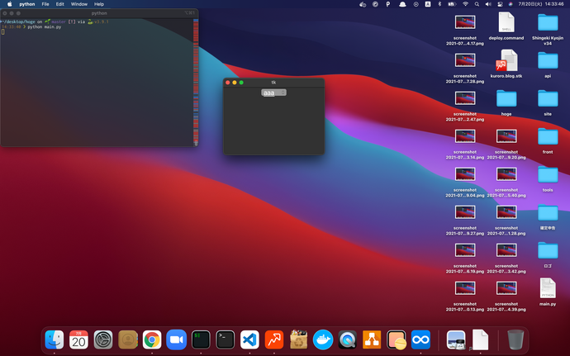
Task: Open the blue infinity app in Dock
Action: point(420,340)
